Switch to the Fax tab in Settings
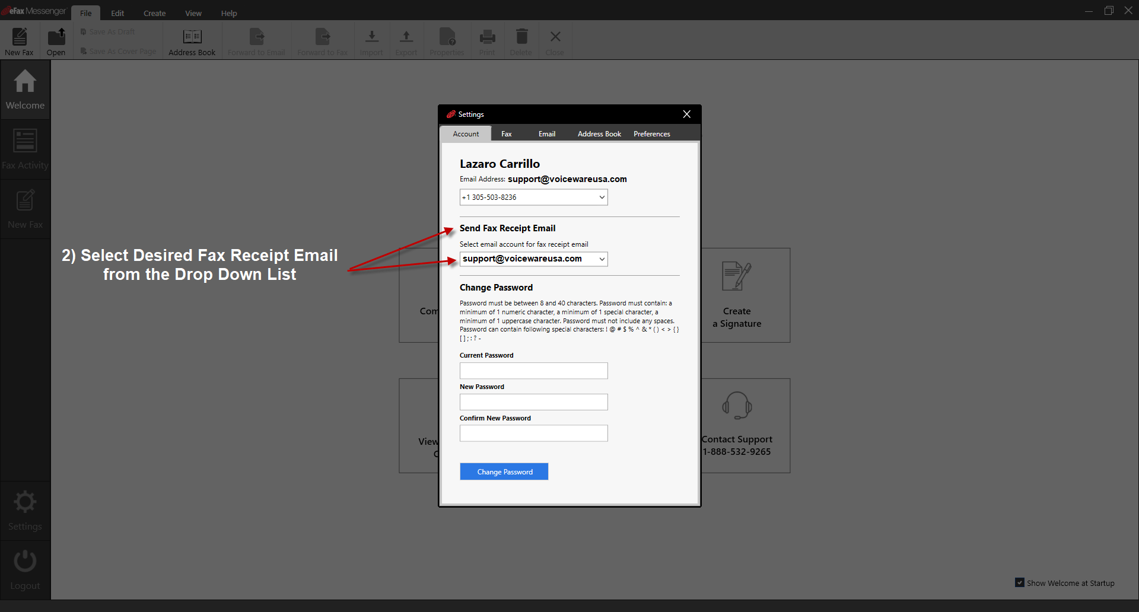 (x=506, y=133)
